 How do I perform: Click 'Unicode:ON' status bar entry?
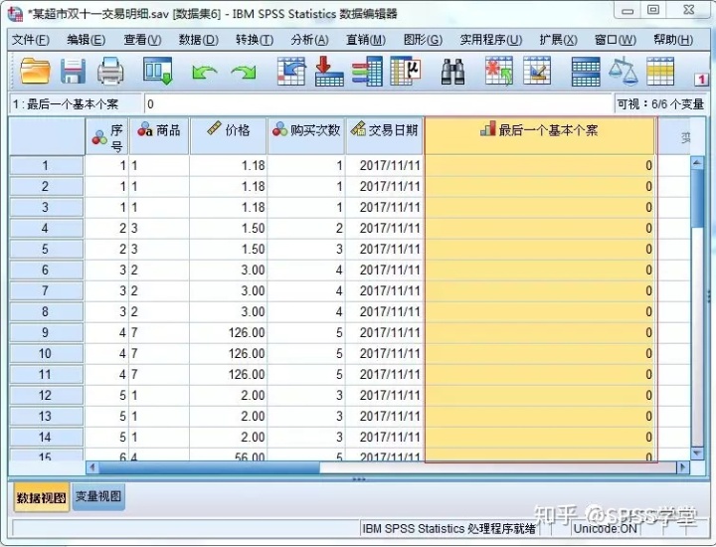pos(605,529)
